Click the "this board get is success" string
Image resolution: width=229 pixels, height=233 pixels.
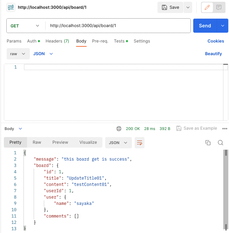tap(95, 159)
